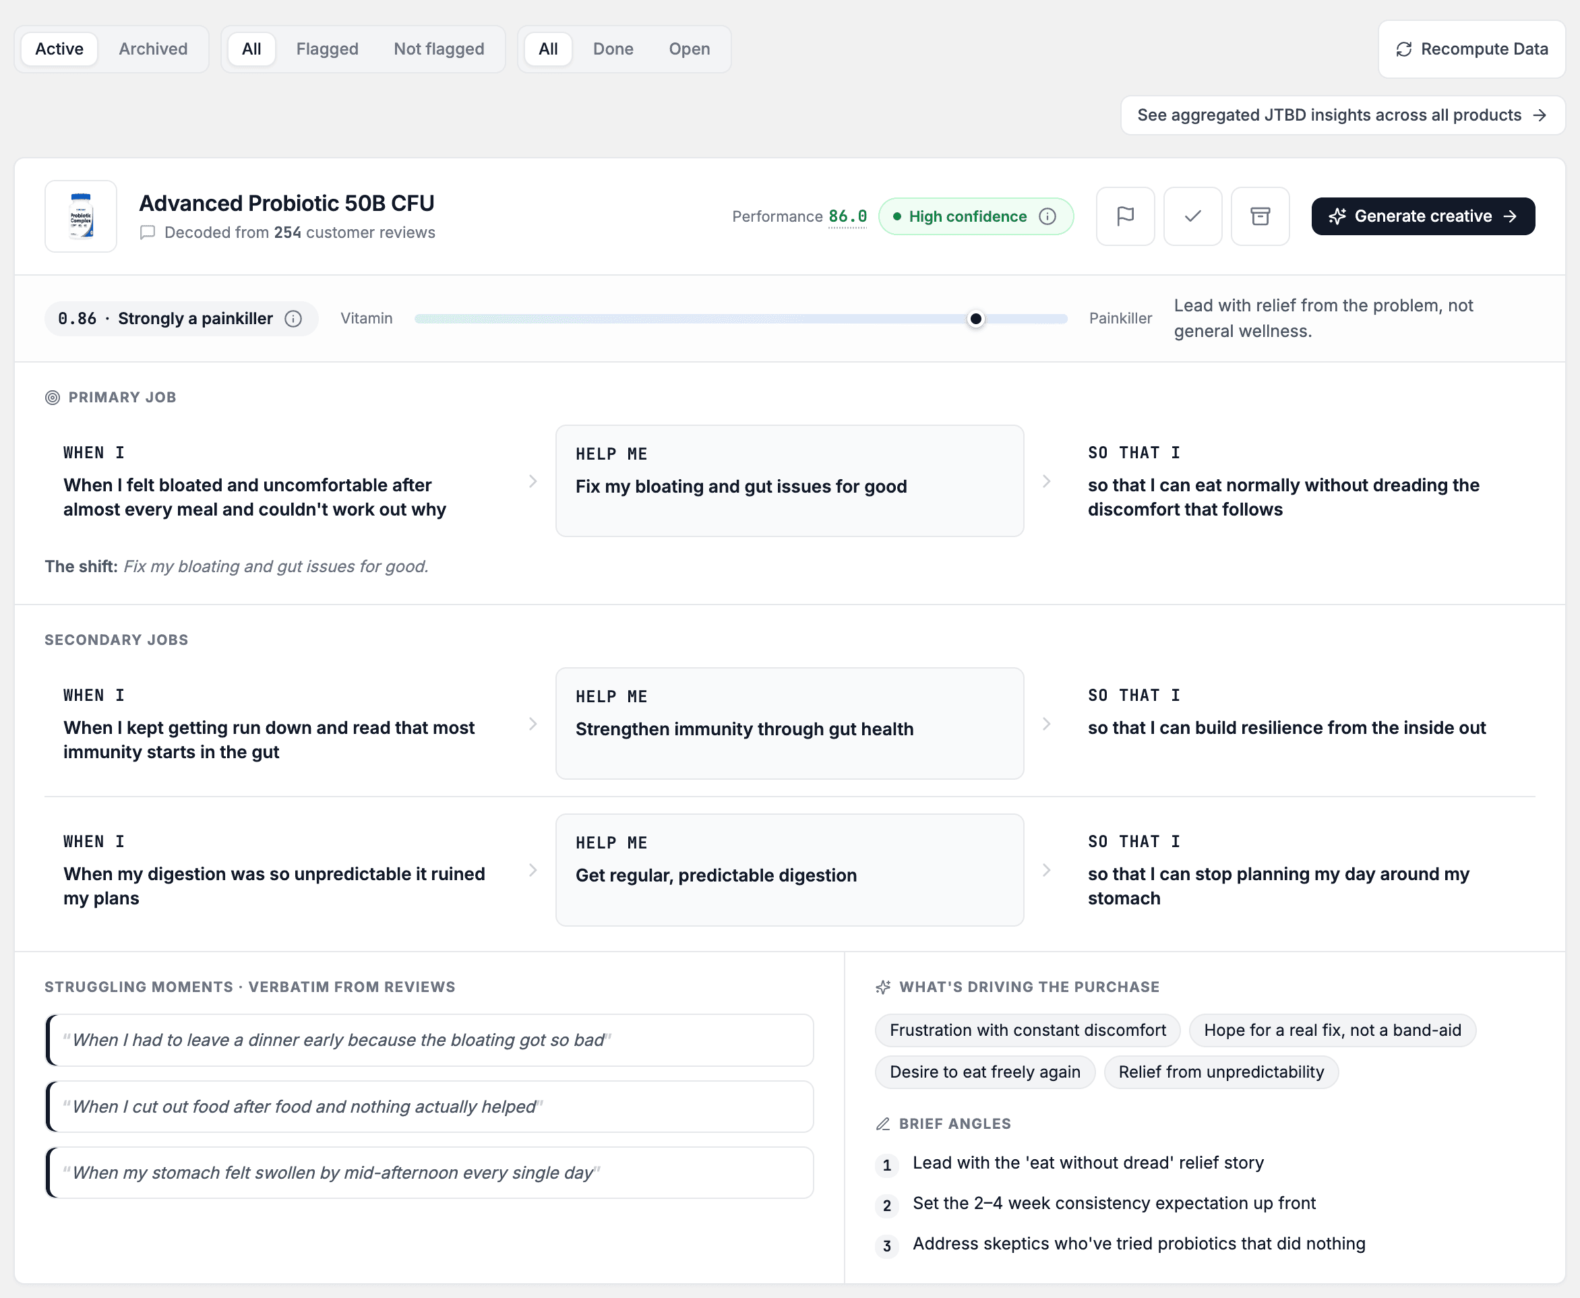Click the sparkle icon beside WHAT'S DRIVING THE PURCHASE
Screen dimensions: 1580x1298
click(883, 987)
